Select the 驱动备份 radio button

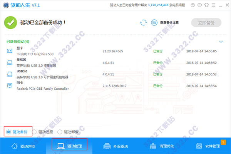pyautogui.click(x=8, y=132)
